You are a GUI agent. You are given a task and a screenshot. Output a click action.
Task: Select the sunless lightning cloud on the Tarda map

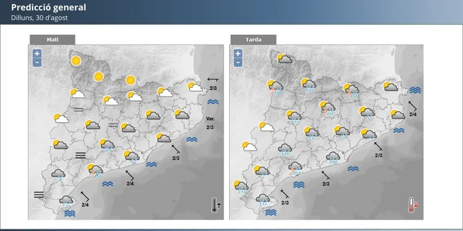pos(295,168)
